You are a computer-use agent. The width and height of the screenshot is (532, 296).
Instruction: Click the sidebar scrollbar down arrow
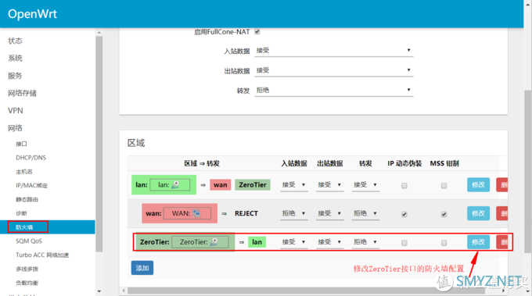tap(99, 291)
